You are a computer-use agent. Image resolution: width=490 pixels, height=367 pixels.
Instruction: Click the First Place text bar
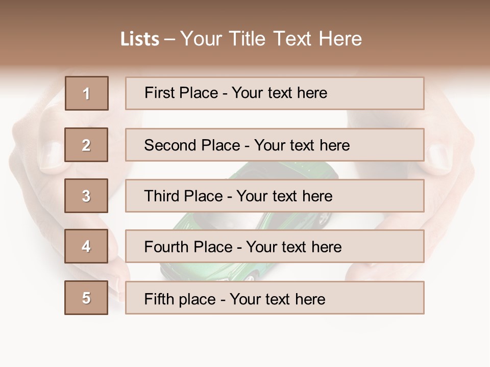(275, 93)
